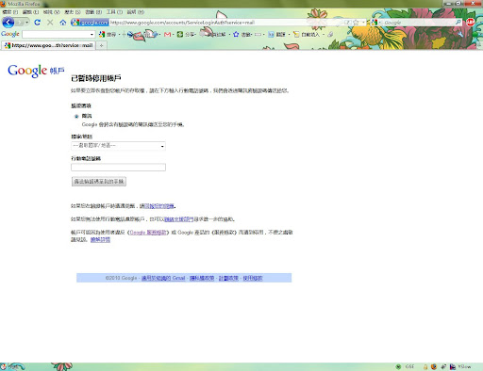Screen dimensions: 483x371
Task: Click the mobile phone number input field
Action: [x=118, y=168]
